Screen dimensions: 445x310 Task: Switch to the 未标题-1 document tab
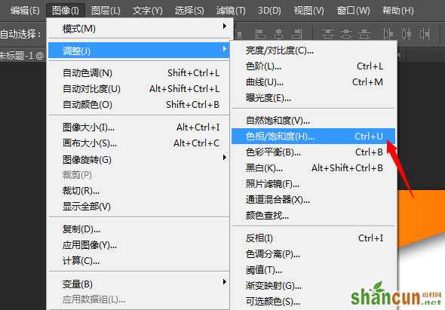(22, 55)
